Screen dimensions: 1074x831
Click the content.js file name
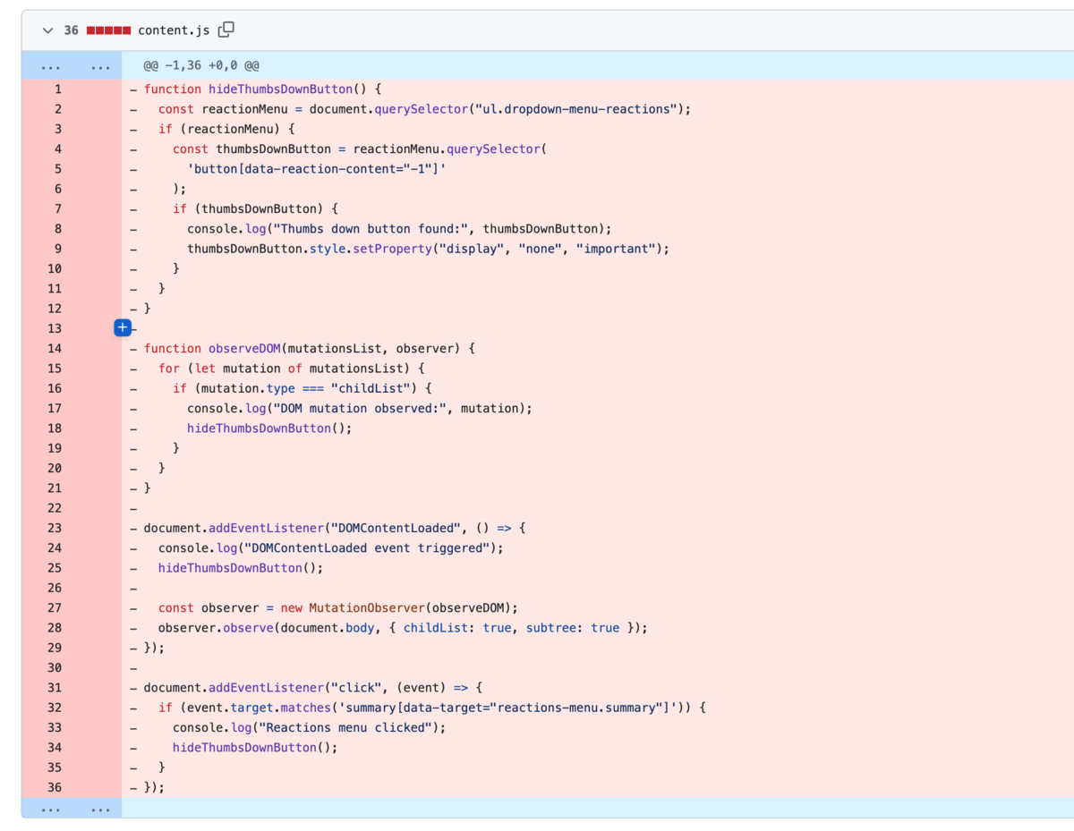coord(175,30)
